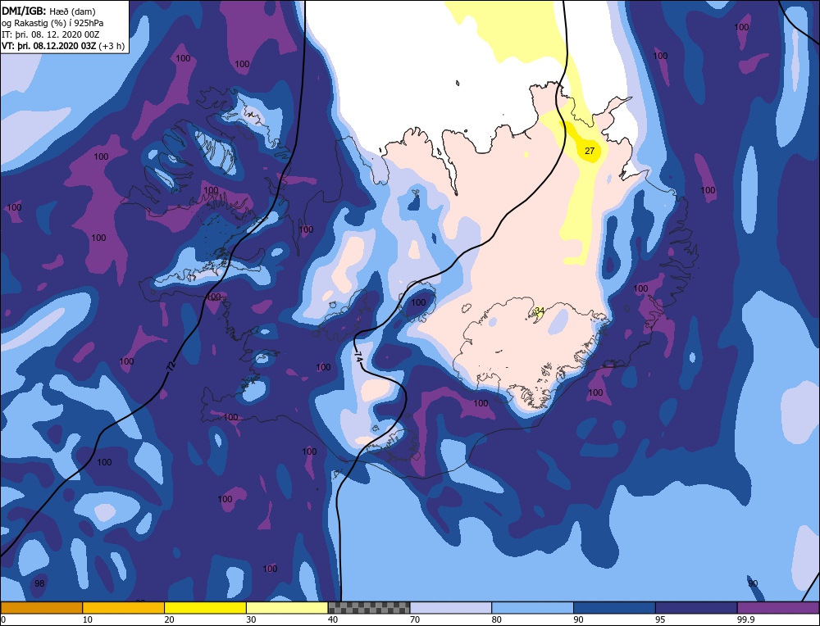Click the '70' legend scale label
This screenshot has height=626, width=820.
tap(415, 619)
